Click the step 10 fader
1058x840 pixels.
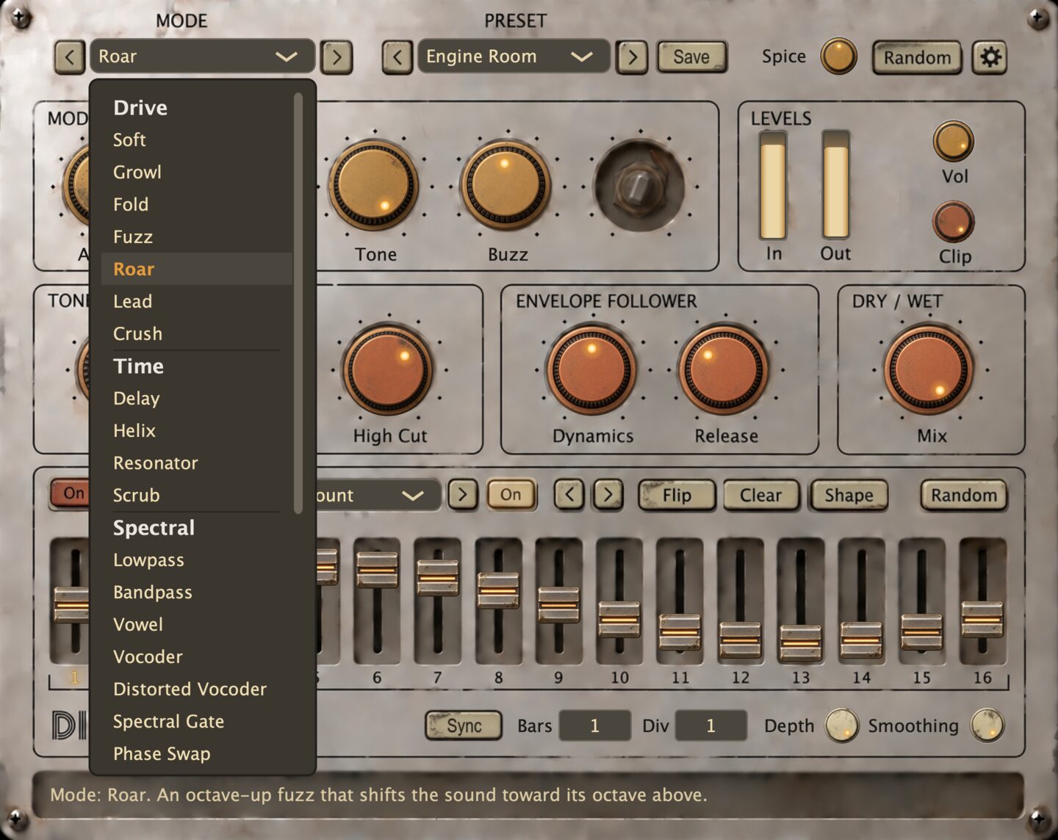619,618
